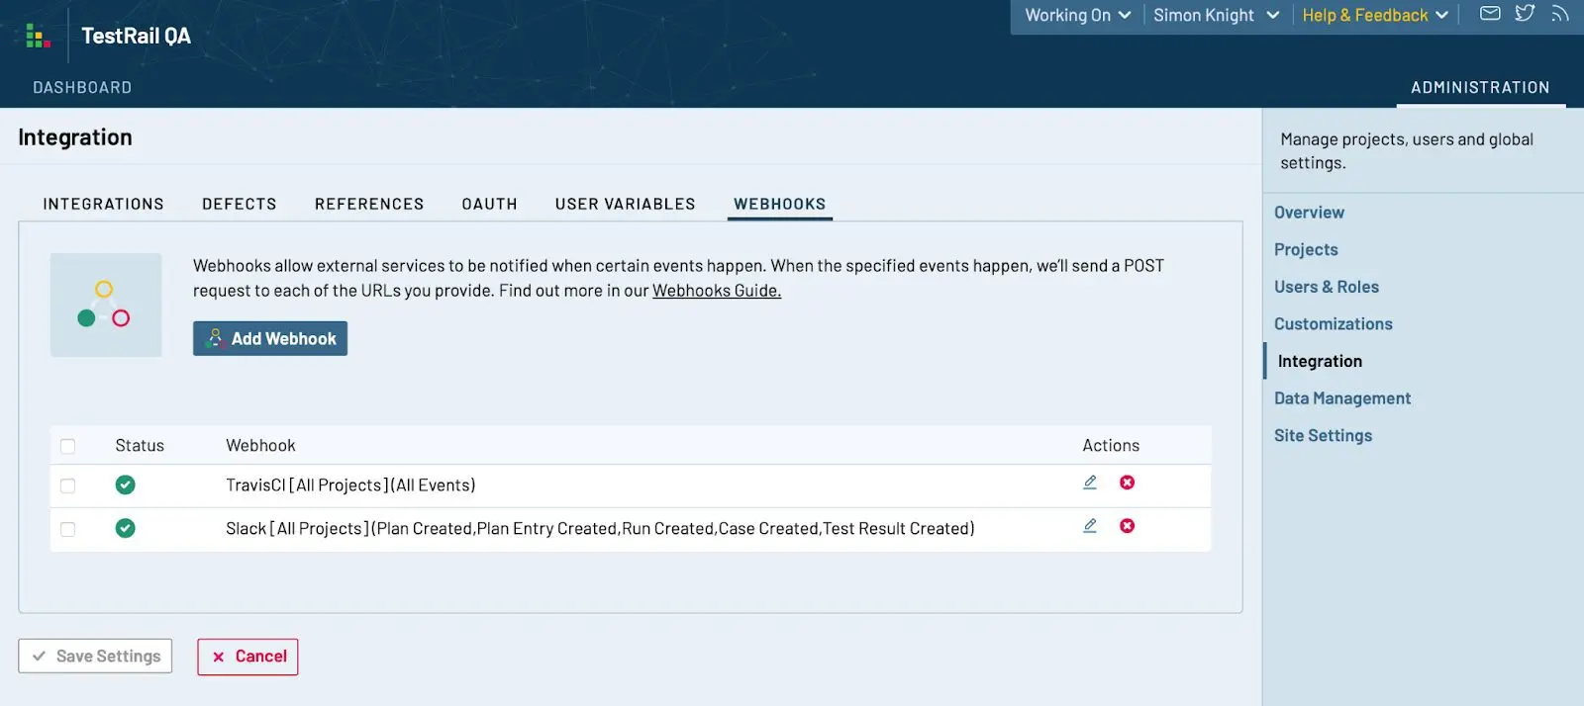This screenshot has height=706, width=1584.
Task: Open the RSS feed icon
Action: click(x=1560, y=14)
